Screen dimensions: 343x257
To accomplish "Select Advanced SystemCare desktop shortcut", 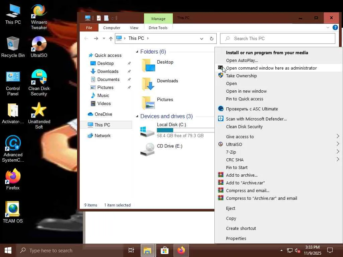I will (13, 149).
